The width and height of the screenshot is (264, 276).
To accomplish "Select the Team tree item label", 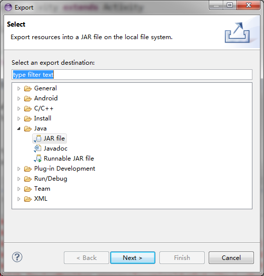I will point(42,189).
